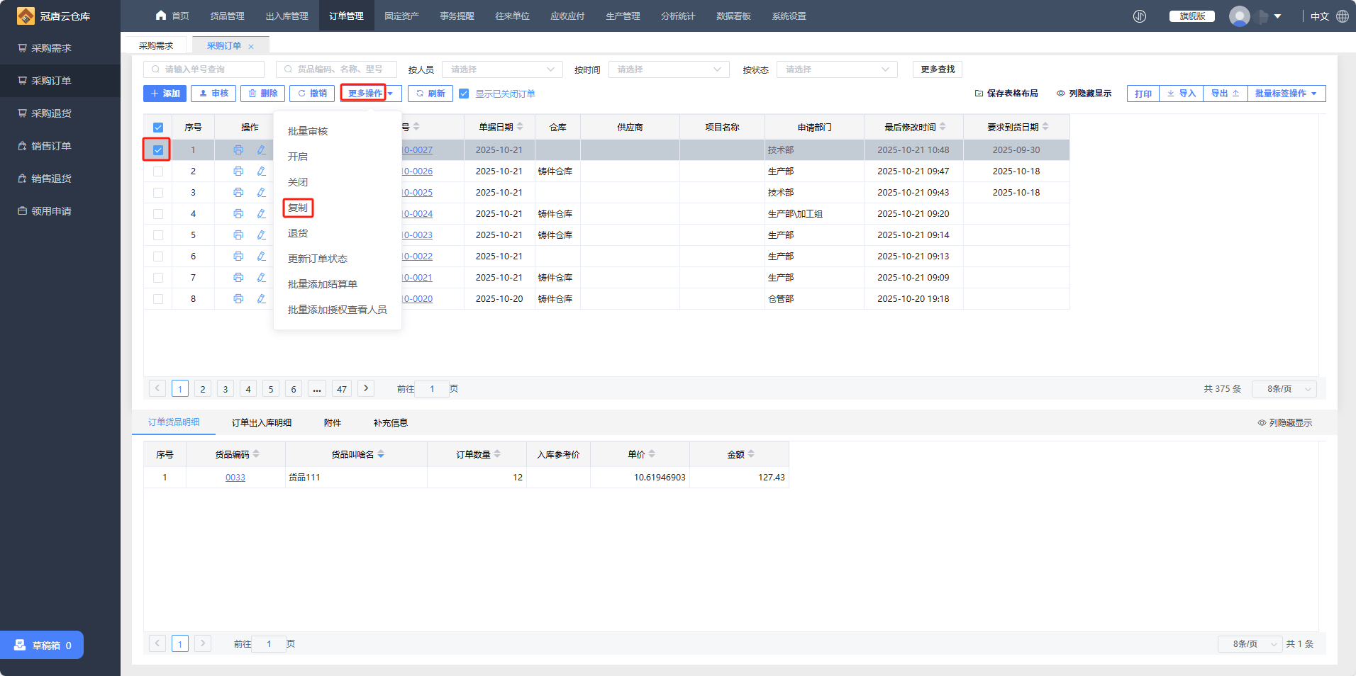Uncheck the 显示已关闭订单 checkbox
Image resolution: width=1356 pixels, height=676 pixels.
(x=464, y=94)
